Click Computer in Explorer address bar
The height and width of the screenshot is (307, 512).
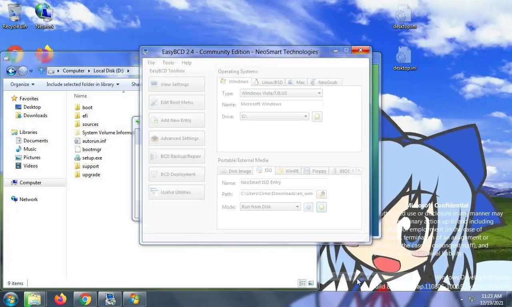[74, 71]
